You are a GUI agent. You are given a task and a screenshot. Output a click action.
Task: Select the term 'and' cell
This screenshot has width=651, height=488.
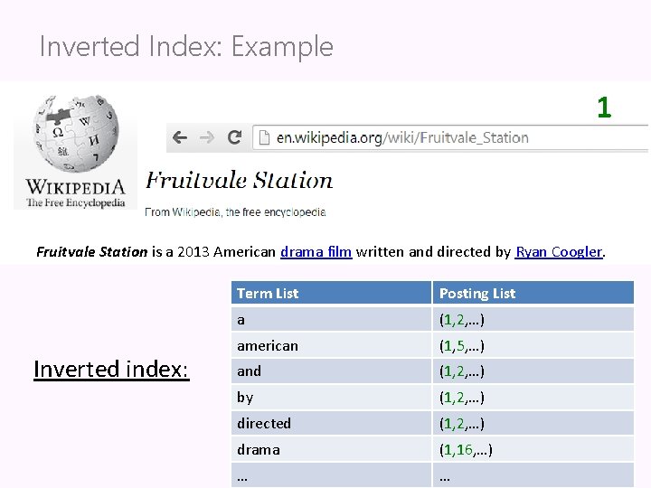pyautogui.click(x=331, y=371)
